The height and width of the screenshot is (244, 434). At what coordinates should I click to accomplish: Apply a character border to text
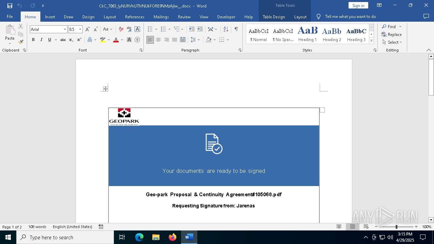[137, 29]
